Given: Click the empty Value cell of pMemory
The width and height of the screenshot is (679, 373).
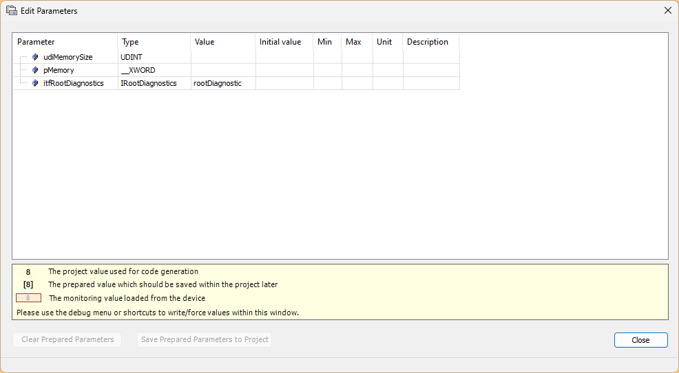Looking at the screenshot, I should [x=223, y=70].
